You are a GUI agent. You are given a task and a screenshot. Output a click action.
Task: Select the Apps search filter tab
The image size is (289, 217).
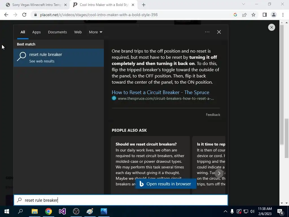[36, 32]
